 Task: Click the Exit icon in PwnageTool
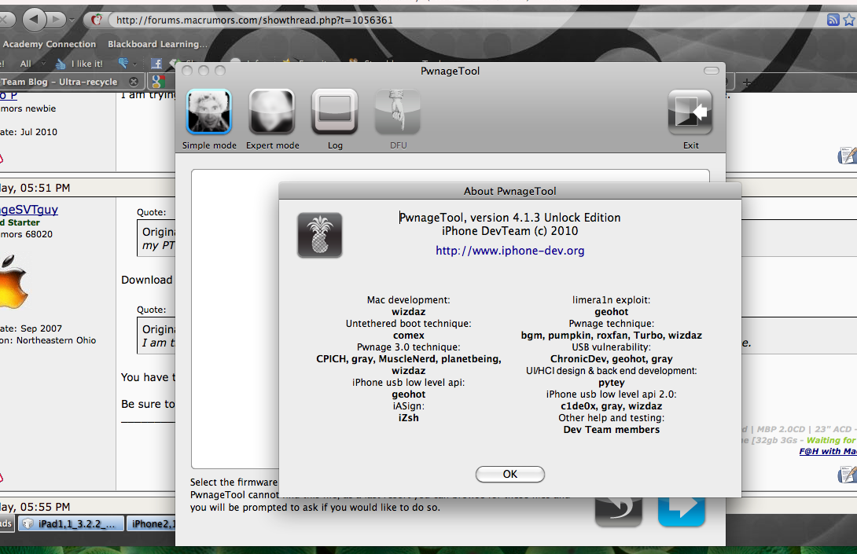coord(690,112)
